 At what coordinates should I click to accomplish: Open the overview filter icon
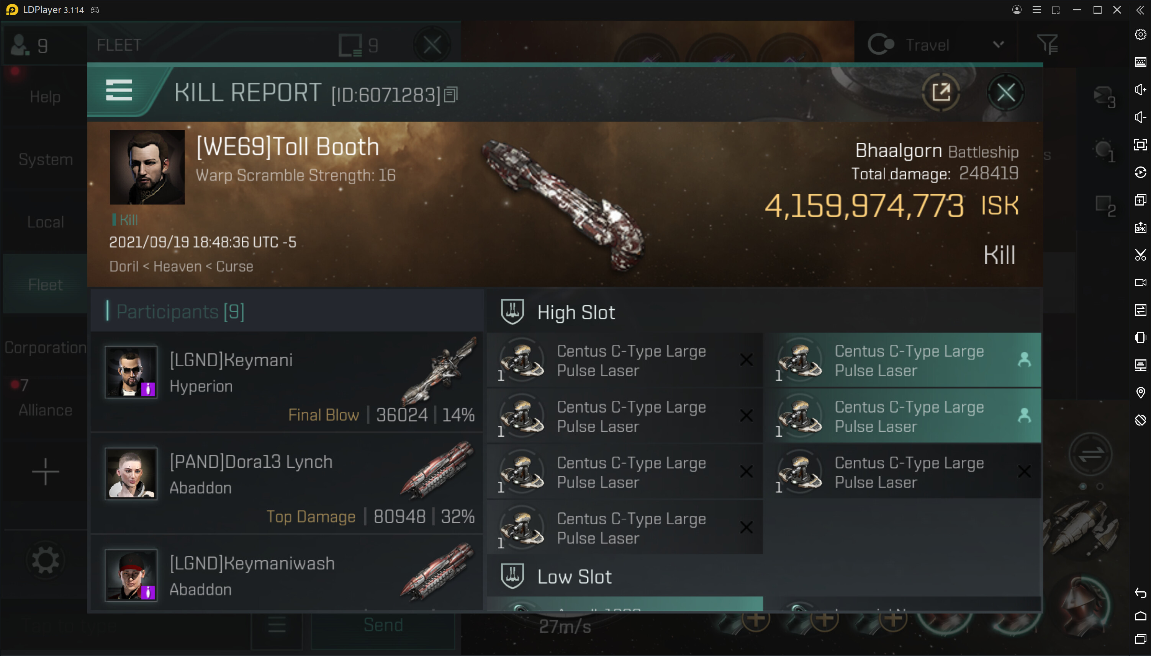[1047, 45]
